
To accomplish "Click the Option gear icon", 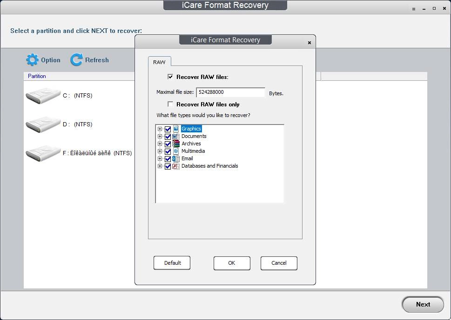I will click(x=32, y=60).
